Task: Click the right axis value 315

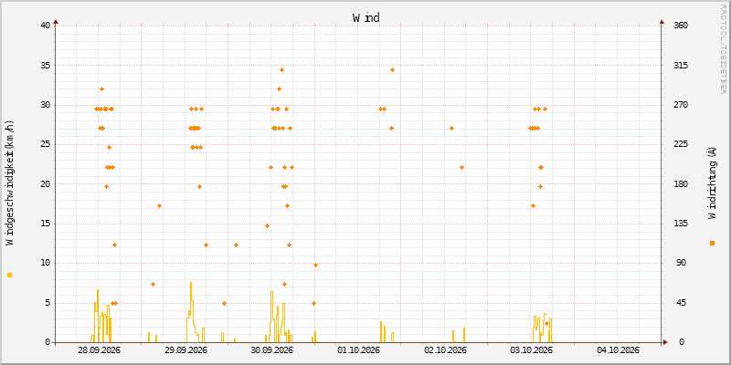Action: [682, 65]
